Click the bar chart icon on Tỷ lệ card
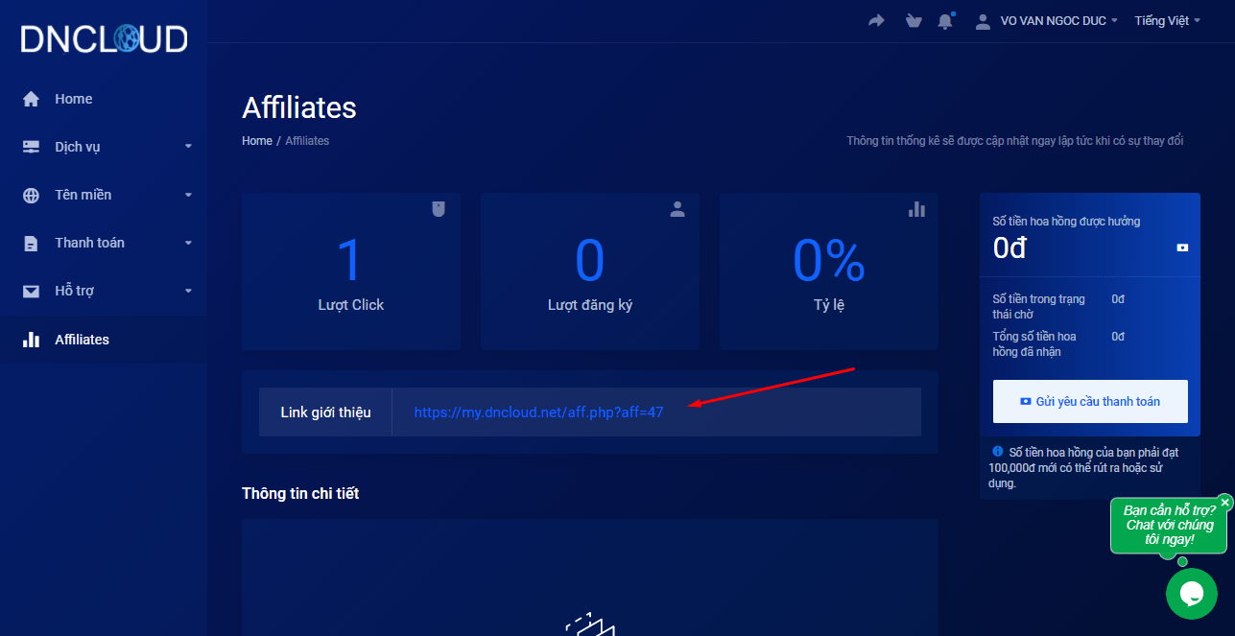Screen dimensions: 1235x636 (x=916, y=209)
